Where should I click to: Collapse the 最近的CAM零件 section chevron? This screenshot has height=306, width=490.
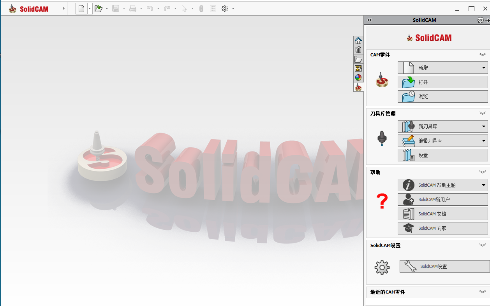click(x=483, y=292)
